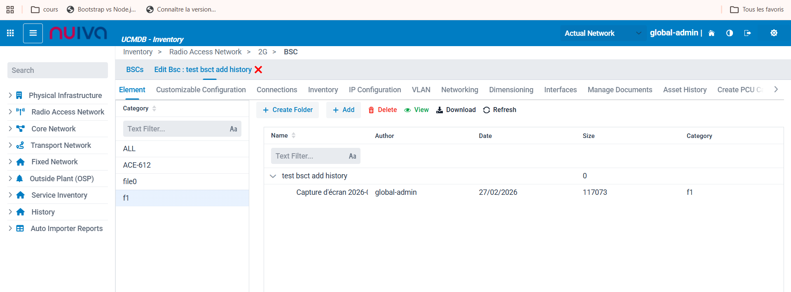
Task: Switch to the Connections tab
Action: tap(277, 90)
